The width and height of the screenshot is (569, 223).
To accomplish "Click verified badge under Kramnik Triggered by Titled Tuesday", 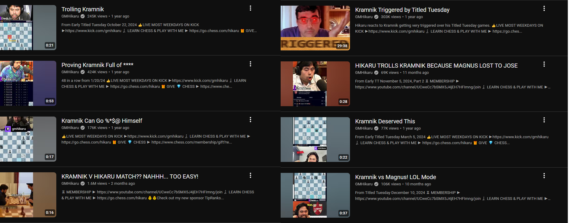I will pyautogui.click(x=376, y=17).
